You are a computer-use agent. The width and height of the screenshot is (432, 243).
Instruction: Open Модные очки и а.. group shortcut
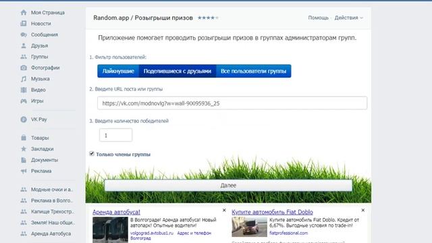52,190
